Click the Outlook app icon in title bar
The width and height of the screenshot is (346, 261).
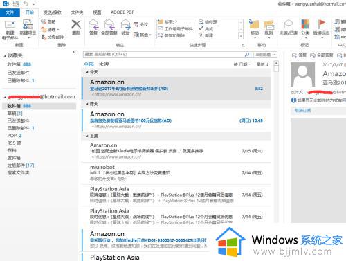(x=6, y=3)
